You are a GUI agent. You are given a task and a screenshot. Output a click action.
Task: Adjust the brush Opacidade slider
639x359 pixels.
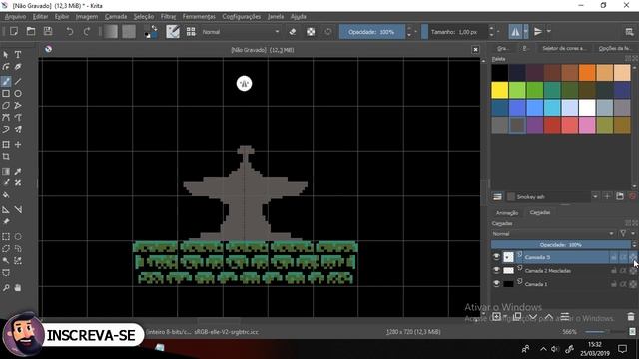372,31
